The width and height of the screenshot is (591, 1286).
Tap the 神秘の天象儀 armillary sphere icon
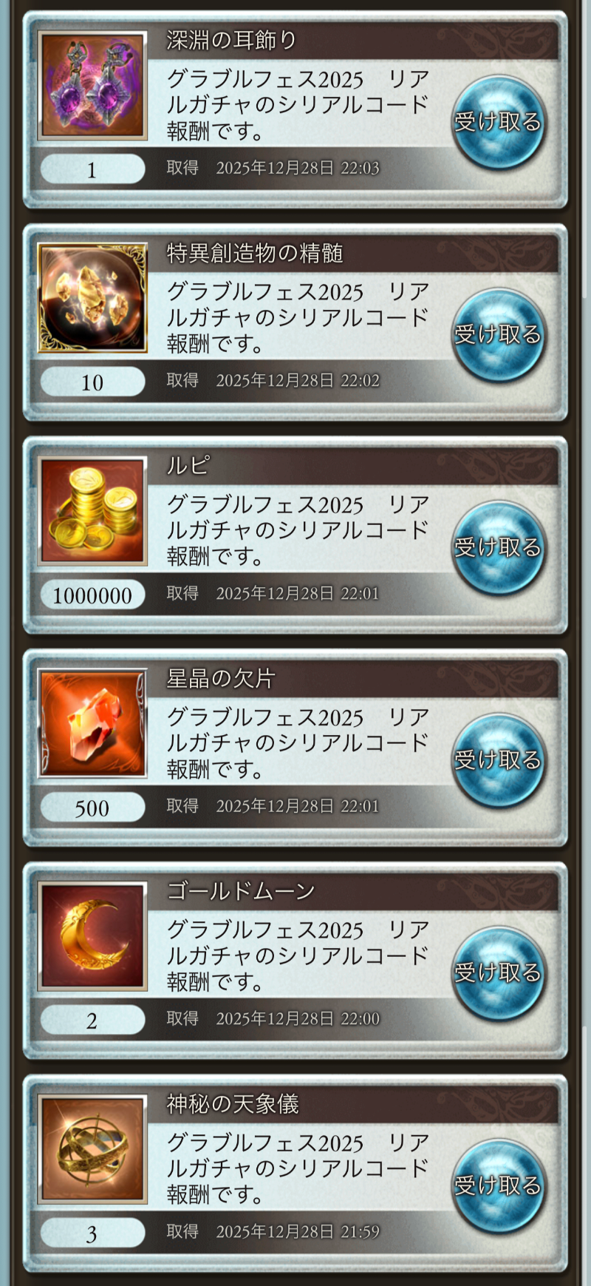(x=92, y=1149)
